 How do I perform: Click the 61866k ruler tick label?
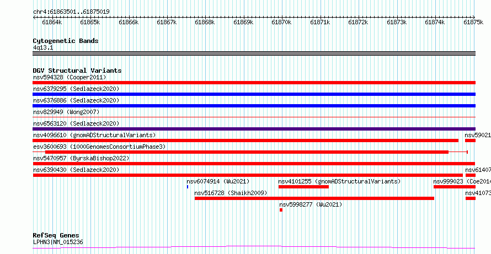pyautogui.click(x=129, y=22)
